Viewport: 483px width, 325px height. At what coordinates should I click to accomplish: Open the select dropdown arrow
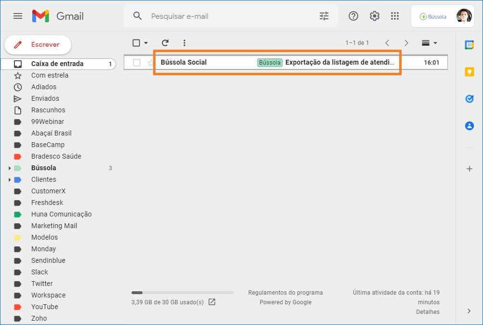[x=146, y=43]
